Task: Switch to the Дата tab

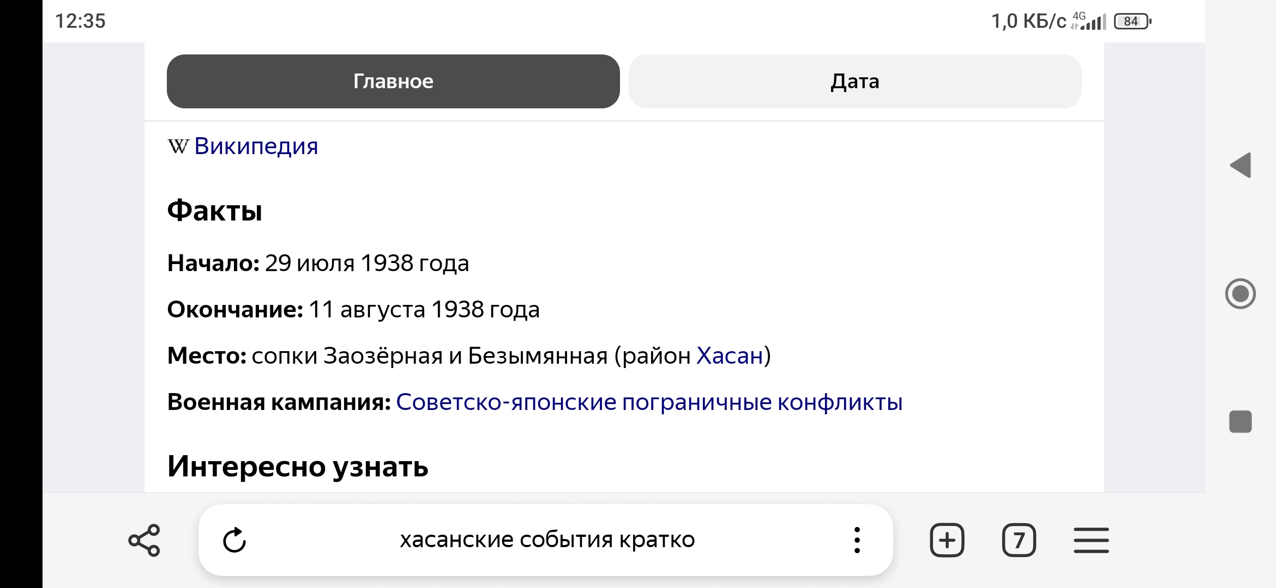Action: click(855, 81)
